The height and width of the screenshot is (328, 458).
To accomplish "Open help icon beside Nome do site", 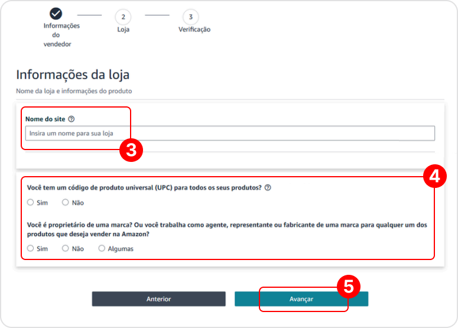I will click(x=72, y=119).
